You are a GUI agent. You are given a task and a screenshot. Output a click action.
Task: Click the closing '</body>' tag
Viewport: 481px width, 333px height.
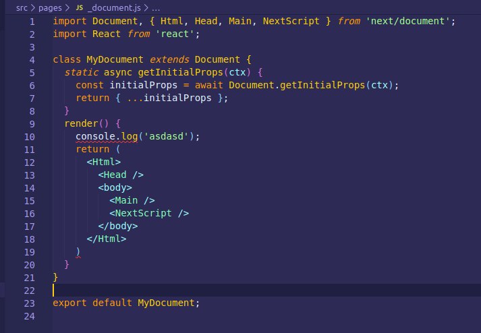(x=118, y=226)
